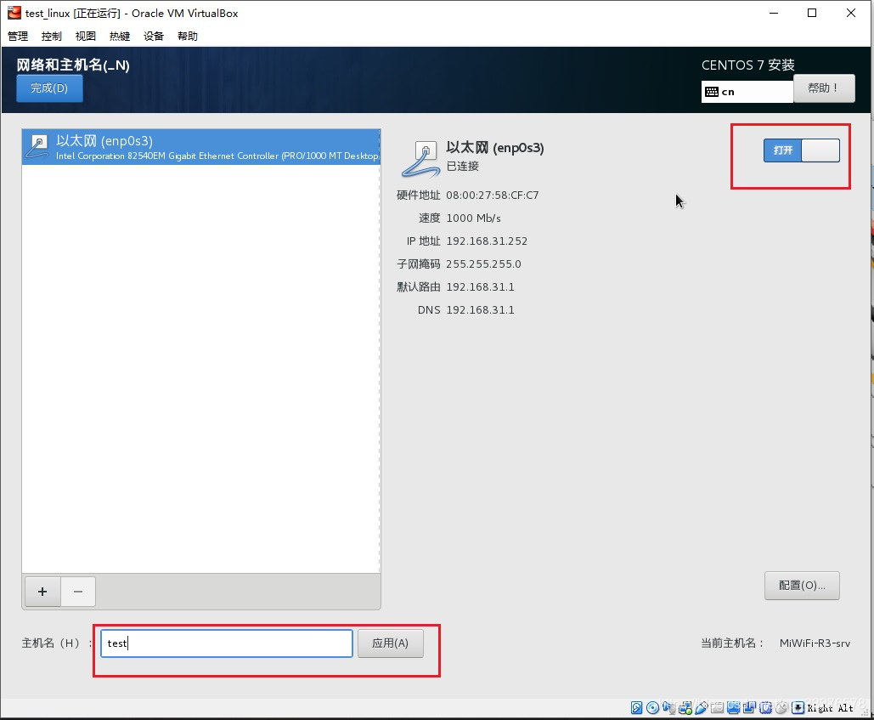Click current hostname MiWiFi-R3-srv
Image resolution: width=874 pixels, height=720 pixels.
(x=815, y=643)
